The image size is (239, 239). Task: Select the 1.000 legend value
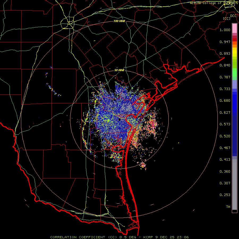(225, 30)
